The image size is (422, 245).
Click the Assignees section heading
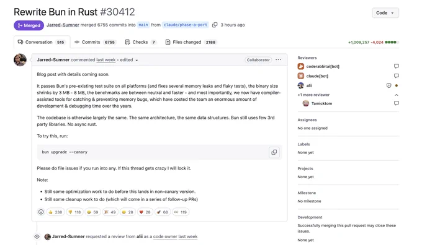(307, 120)
